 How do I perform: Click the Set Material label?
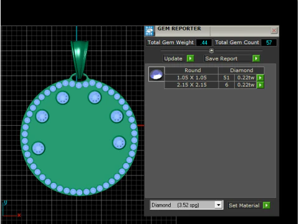(244, 205)
